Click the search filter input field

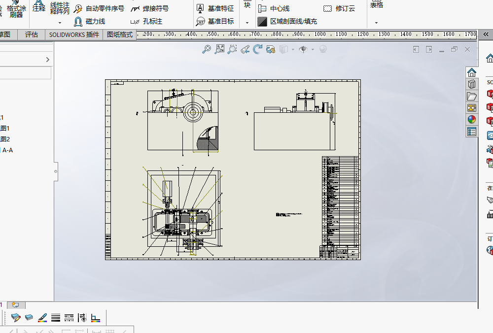pyautogui.click(x=25, y=73)
